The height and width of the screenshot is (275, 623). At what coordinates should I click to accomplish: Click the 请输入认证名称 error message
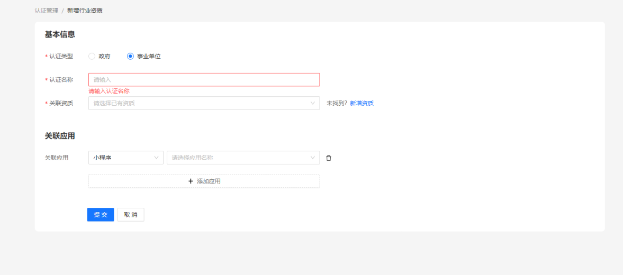[x=109, y=91]
